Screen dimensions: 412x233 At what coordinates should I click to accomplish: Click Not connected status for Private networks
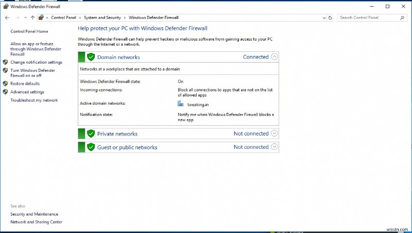(x=251, y=133)
